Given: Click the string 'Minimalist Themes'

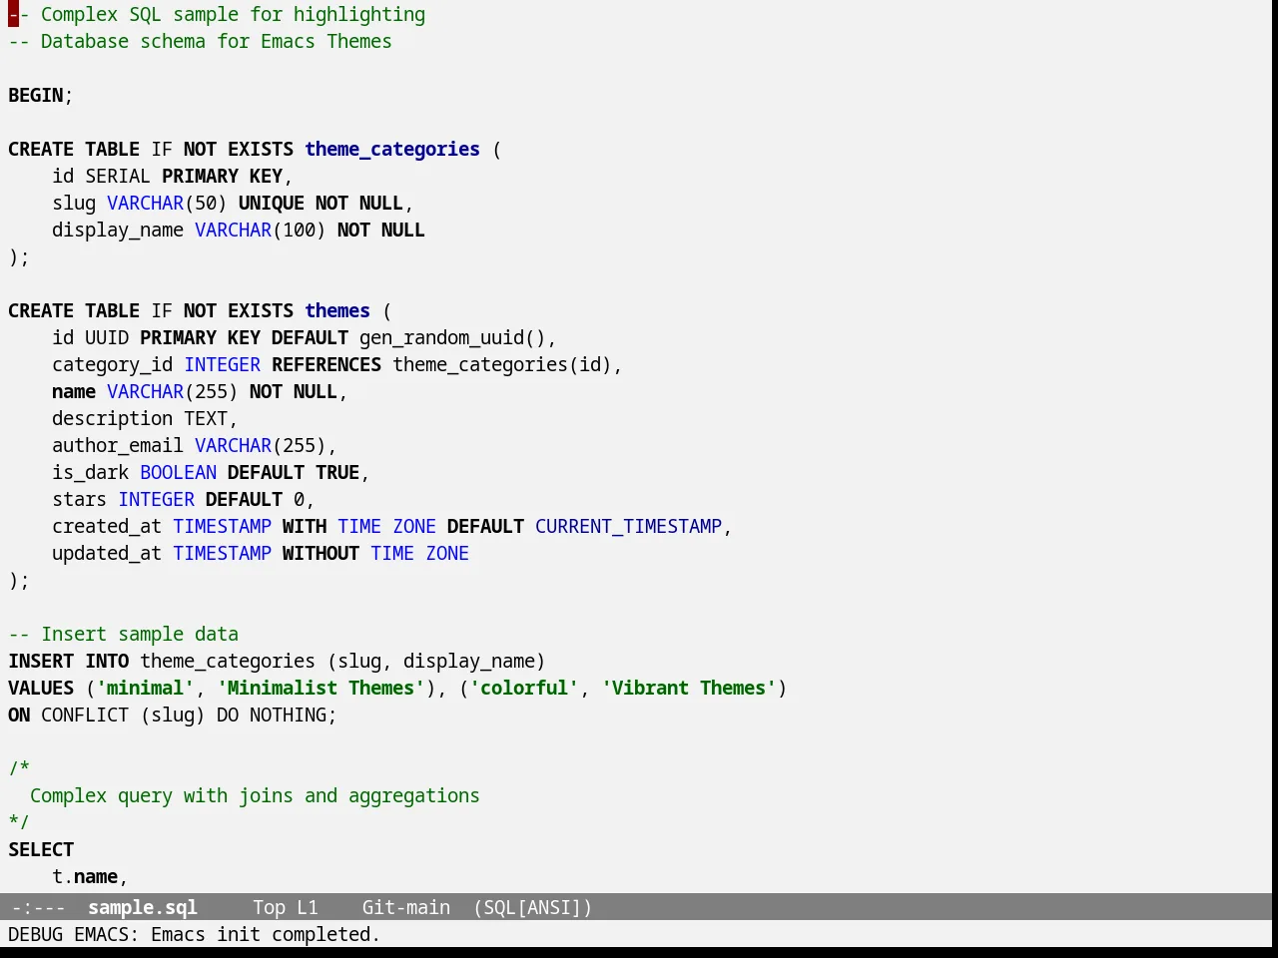Looking at the screenshot, I should click(320, 688).
